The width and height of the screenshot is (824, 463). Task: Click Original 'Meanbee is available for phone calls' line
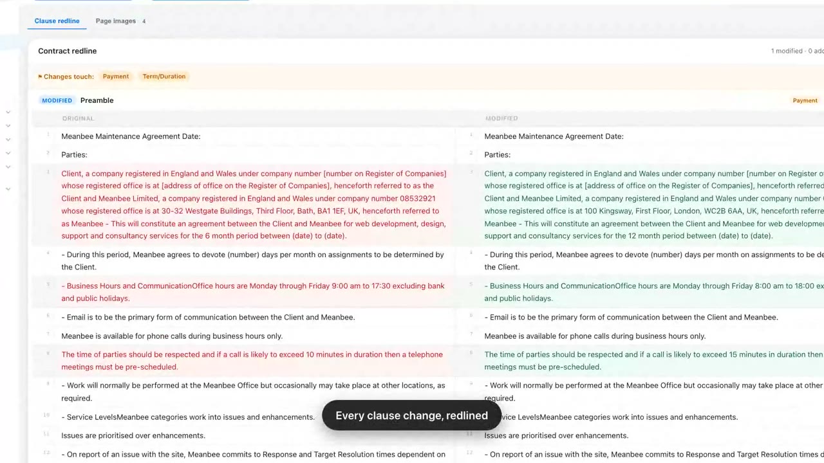(x=172, y=336)
